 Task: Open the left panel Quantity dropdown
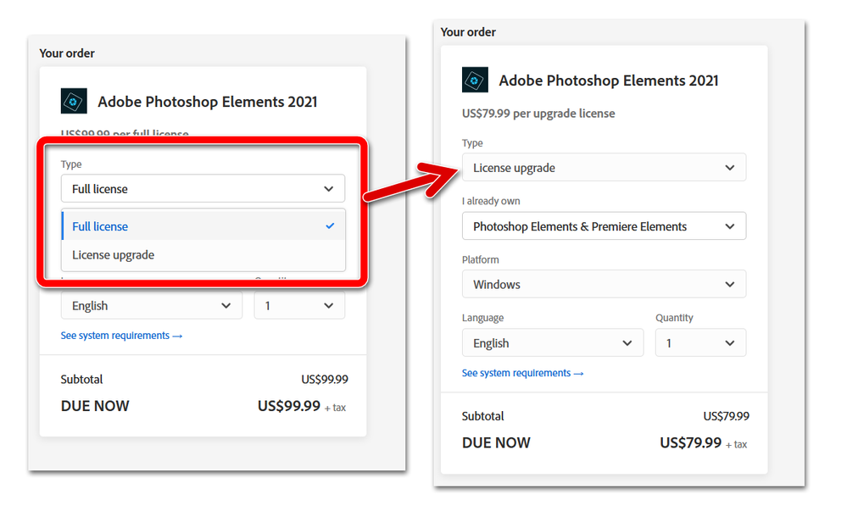[x=299, y=306]
